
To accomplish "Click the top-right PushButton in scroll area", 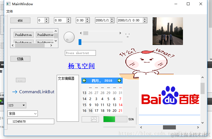I will pos(45,35).
